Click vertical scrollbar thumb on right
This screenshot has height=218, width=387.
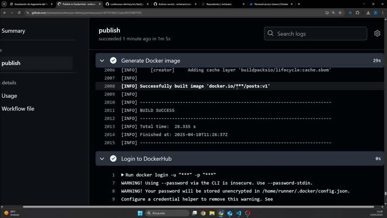[385, 193]
